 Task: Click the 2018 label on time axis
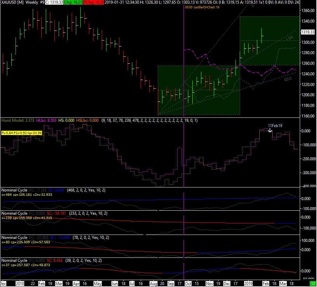point(20,284)
